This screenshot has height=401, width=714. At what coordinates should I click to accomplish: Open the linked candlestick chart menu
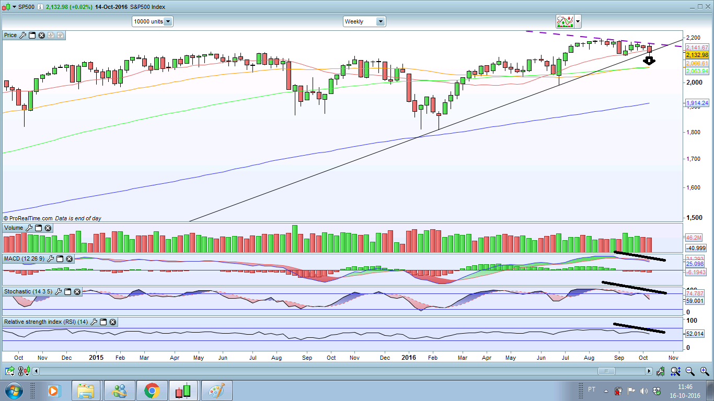(24, 371)
